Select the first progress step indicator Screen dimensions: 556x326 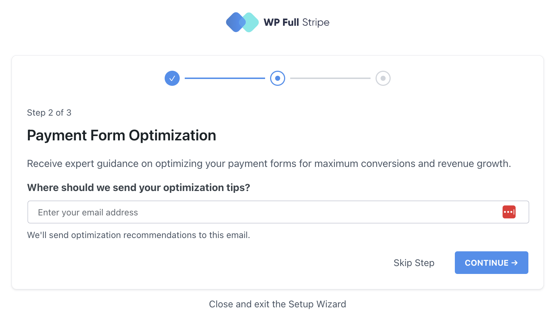coord(172,78)
